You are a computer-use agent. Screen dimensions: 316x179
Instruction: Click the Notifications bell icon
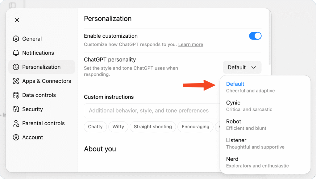[x=16, y=53]
